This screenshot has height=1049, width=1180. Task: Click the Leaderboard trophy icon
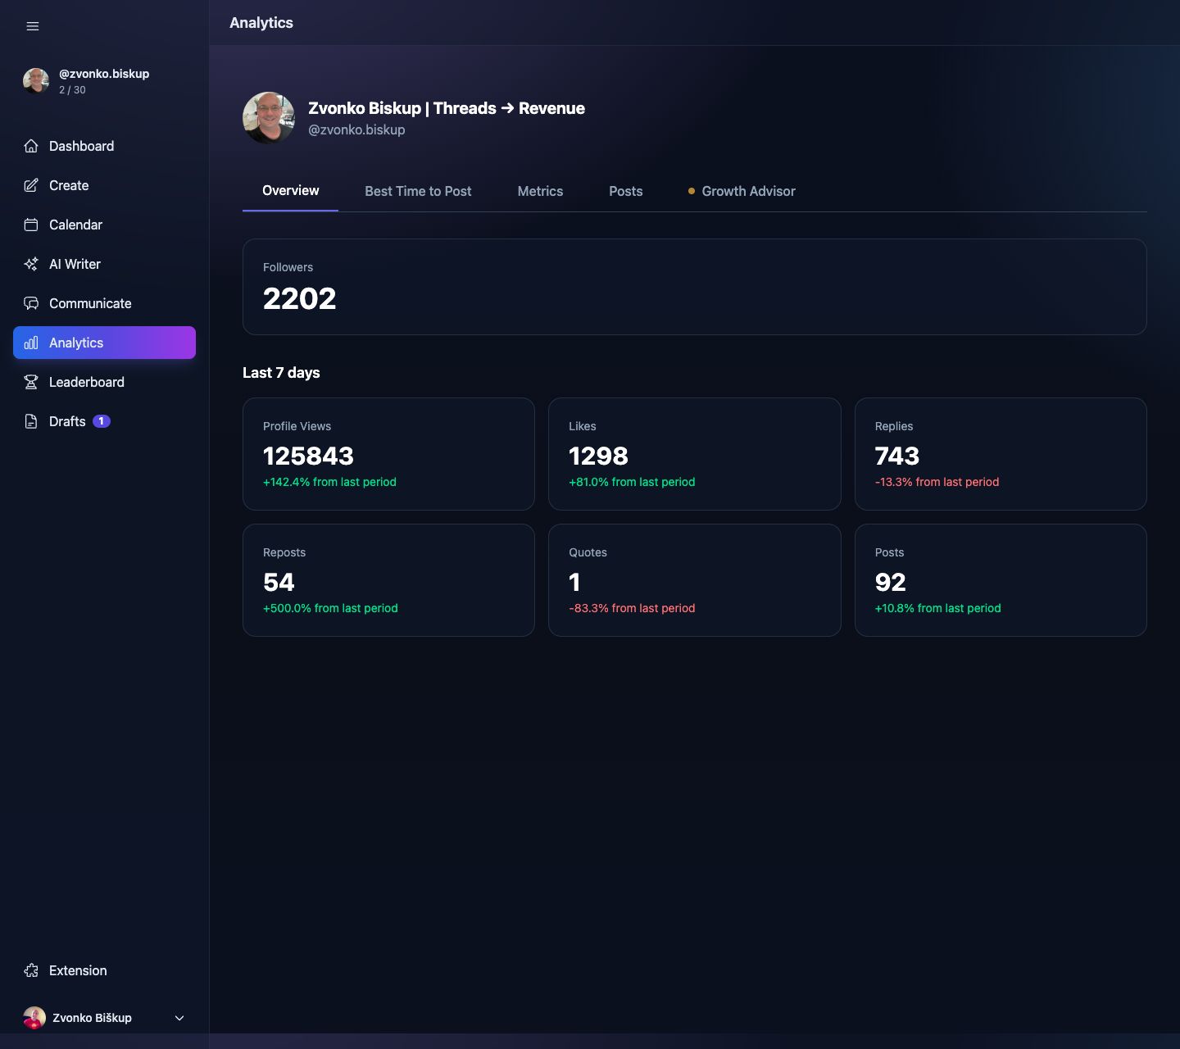coord(31,382)
